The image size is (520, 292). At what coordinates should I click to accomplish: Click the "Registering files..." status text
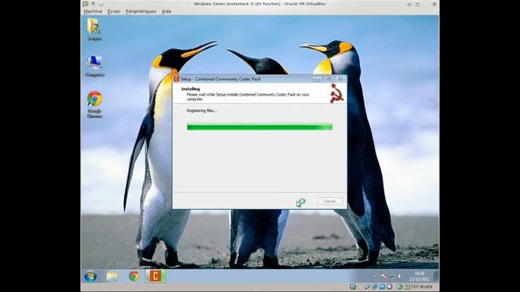(201, 110)
